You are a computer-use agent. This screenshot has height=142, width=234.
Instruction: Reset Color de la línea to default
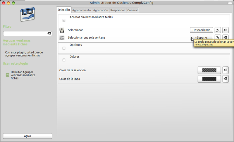(225, 79)
